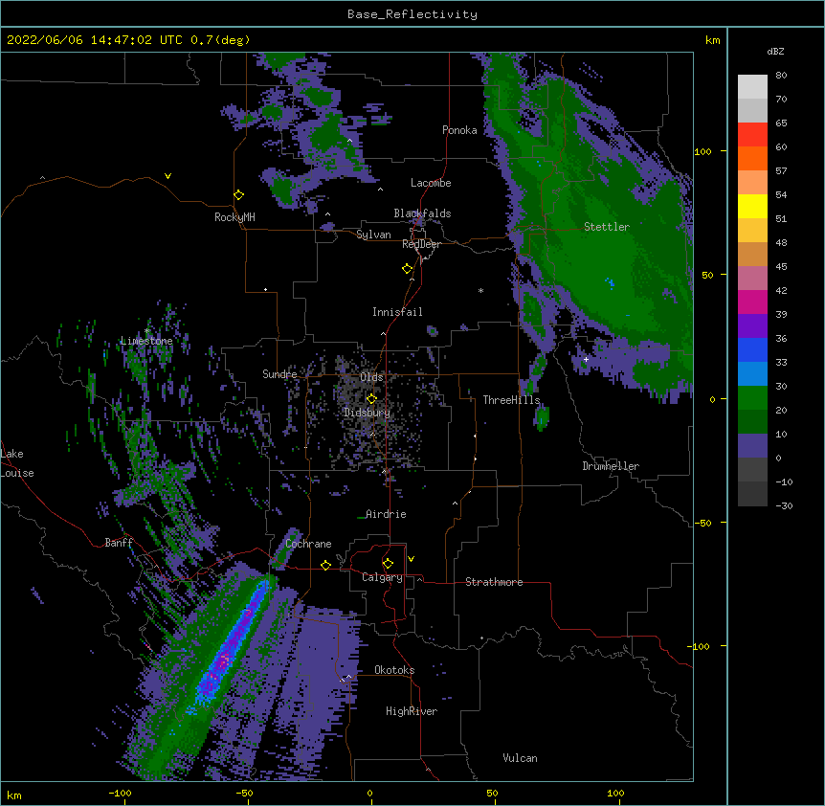The image size is (825, 806).
Task: Click the red swatch in the dBZ legend
Action: tap(752, 134)
